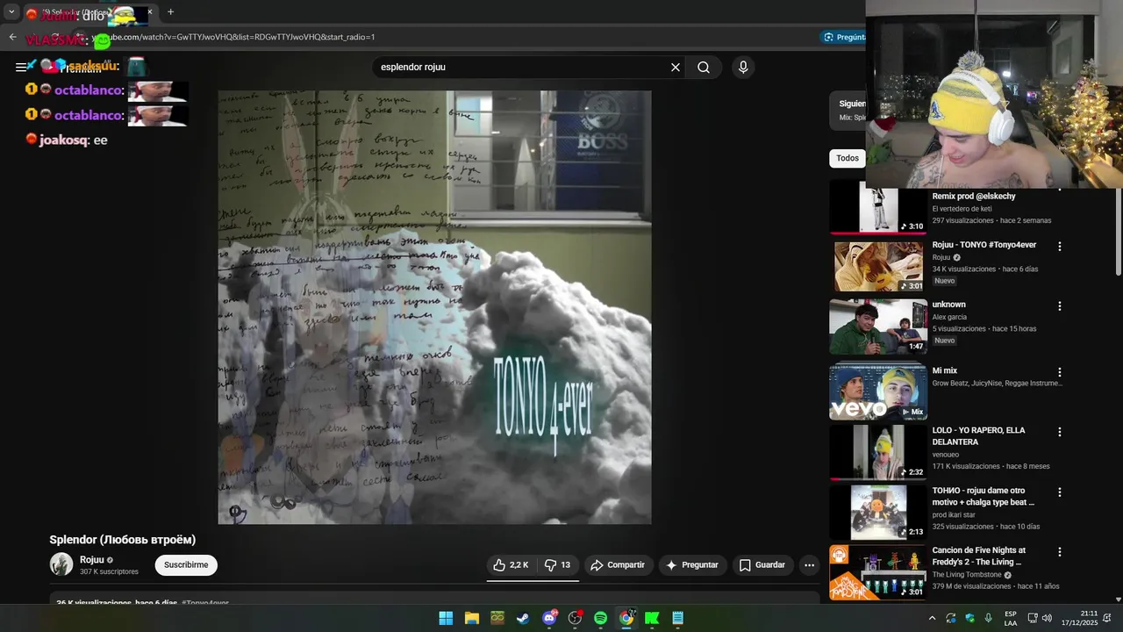1123x632 pixels.
Task: Expand the hidden system tray icons chevron
Action: [x=932, y=618]
